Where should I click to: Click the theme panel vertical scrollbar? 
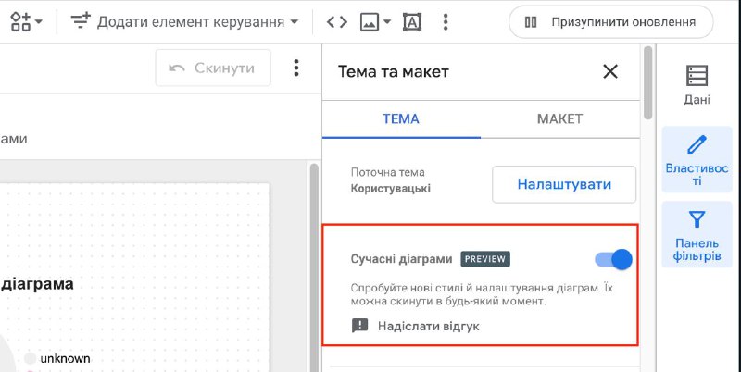coord(647,83)
